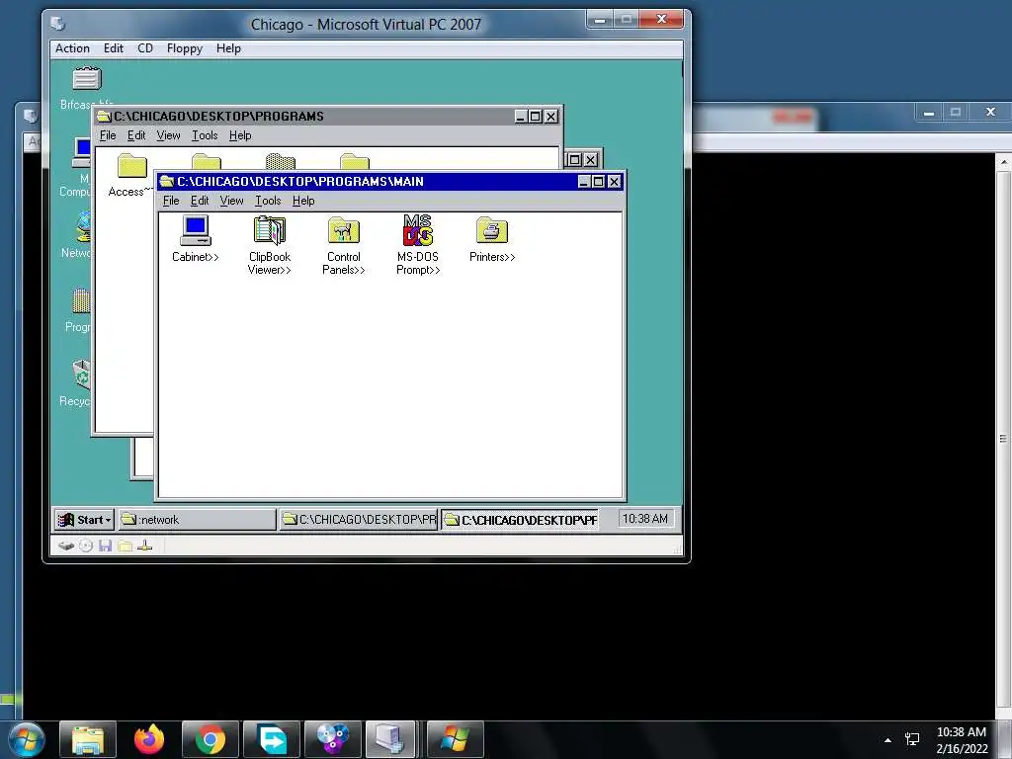The height and width of the screenshot is (759, 1012).
Task: Click the scrollbar up arrow in background window
Action: [1004, 162]
